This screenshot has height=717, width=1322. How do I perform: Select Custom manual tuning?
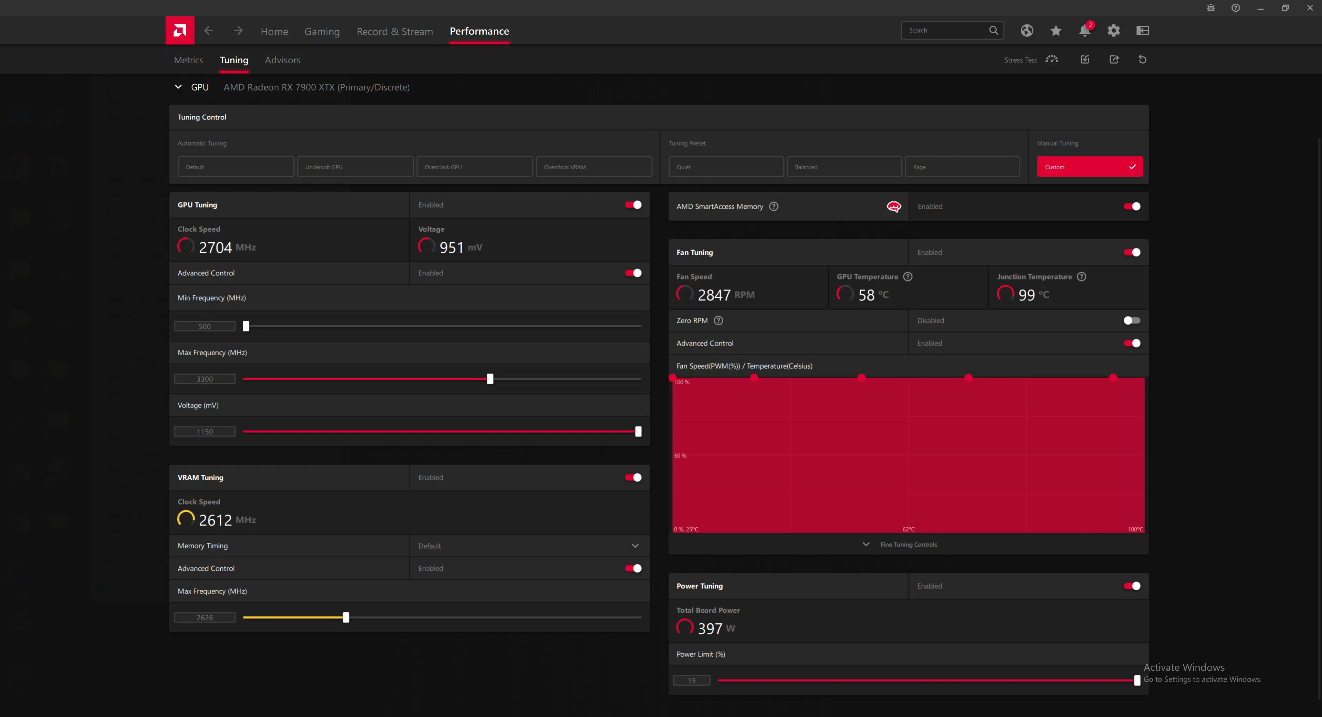point(1090,167)
